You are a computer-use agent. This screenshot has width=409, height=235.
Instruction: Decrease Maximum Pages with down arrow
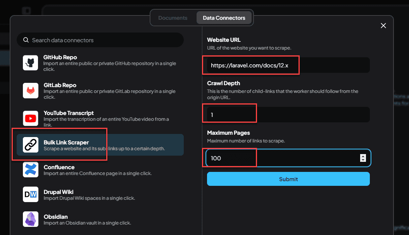(363, 160)
